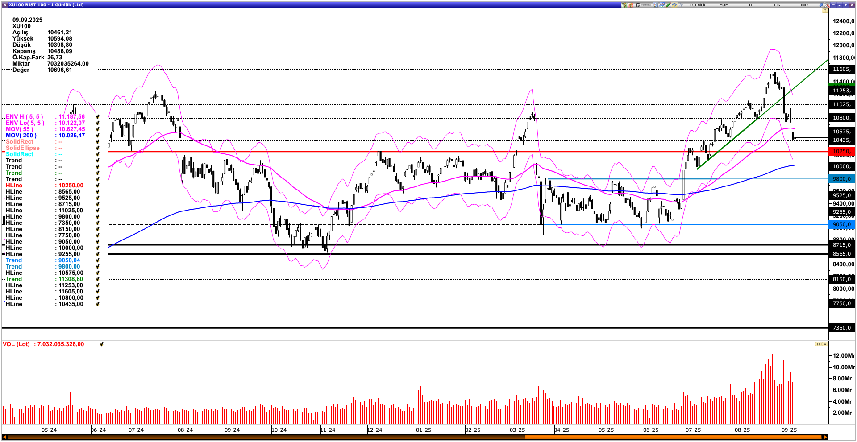Click the 01-25 date marker on the time axis
The image size is (857, 442).
tap(424, 430)
